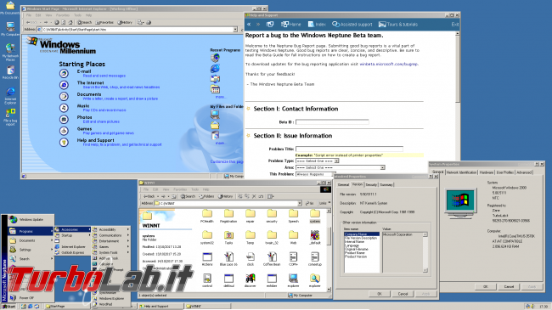This screenshot has width=552, height=310.
Task: Click History in Internet Explorer toolbar
Action: coord(125,23)
